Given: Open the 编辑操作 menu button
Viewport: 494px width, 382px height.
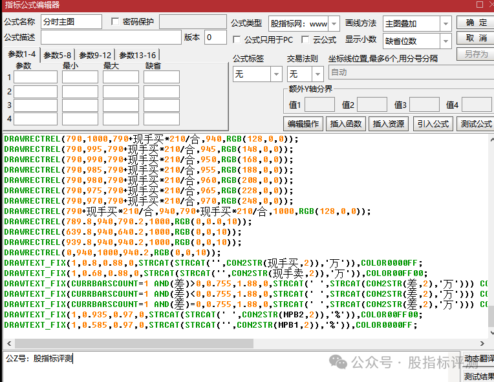Looking at the screenshot, I should click(303, 123).
